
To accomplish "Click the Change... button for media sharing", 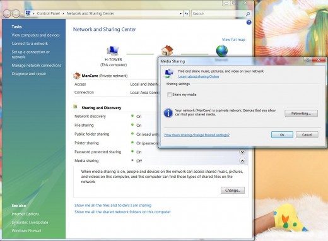I will click(x=233, y=191).
